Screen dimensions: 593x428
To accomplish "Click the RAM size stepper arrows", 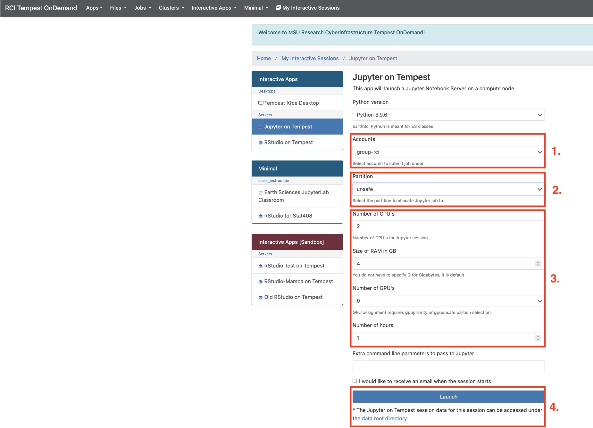I will click(x=538, y=264).
